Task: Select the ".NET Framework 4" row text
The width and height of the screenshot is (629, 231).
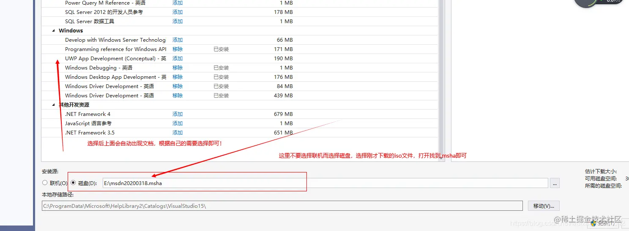Action: (x=88, y=114)
